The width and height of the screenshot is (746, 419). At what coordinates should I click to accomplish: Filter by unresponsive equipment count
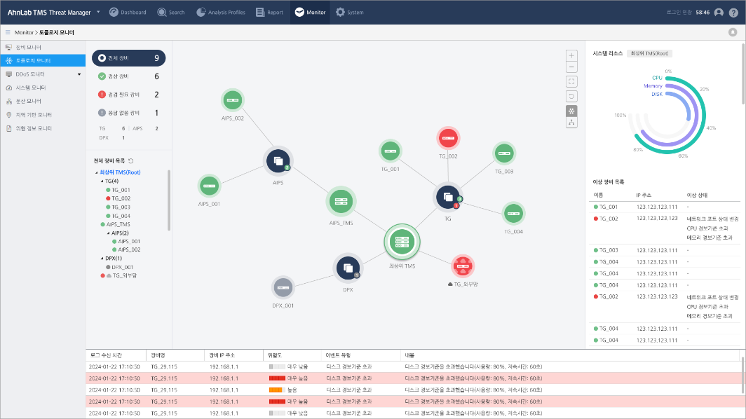(x=128, y=113)
